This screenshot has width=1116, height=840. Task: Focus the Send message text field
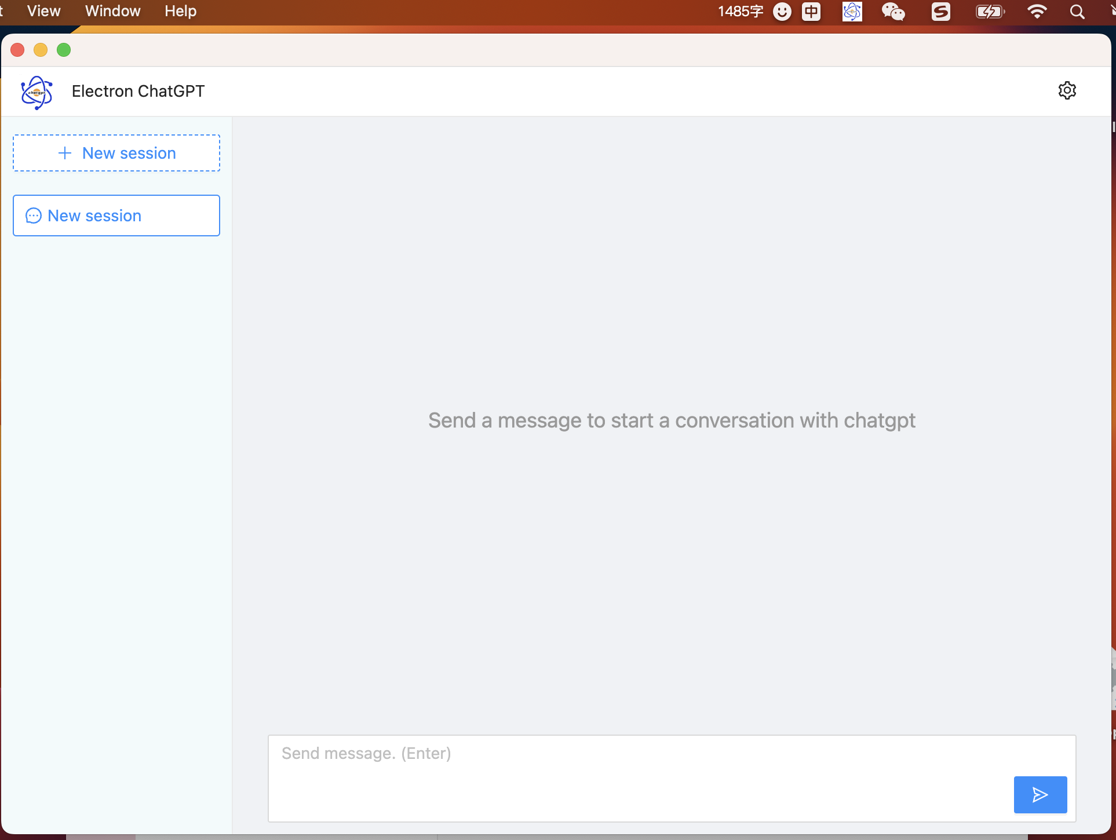[637, 765]
